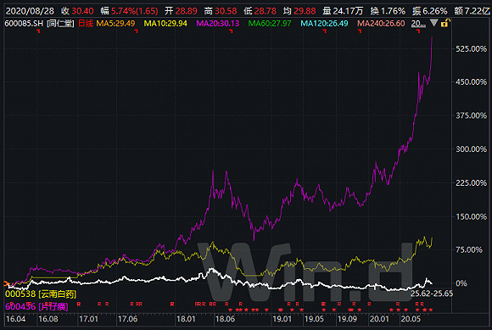Click average price 29.88
This screenshot has height=330, width=492.
coord(305,11)
